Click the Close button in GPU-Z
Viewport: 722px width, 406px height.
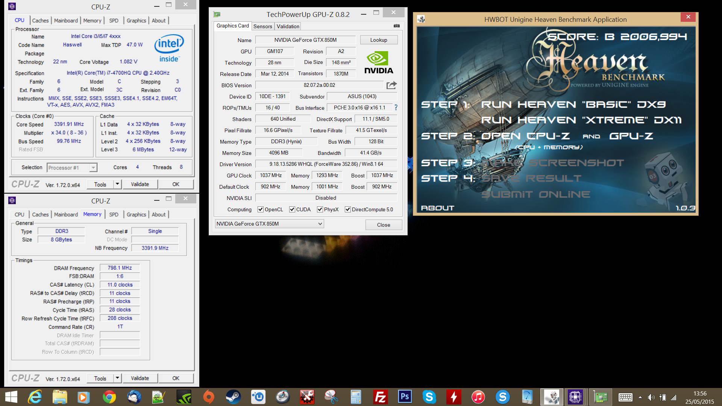tap(384, 225)
